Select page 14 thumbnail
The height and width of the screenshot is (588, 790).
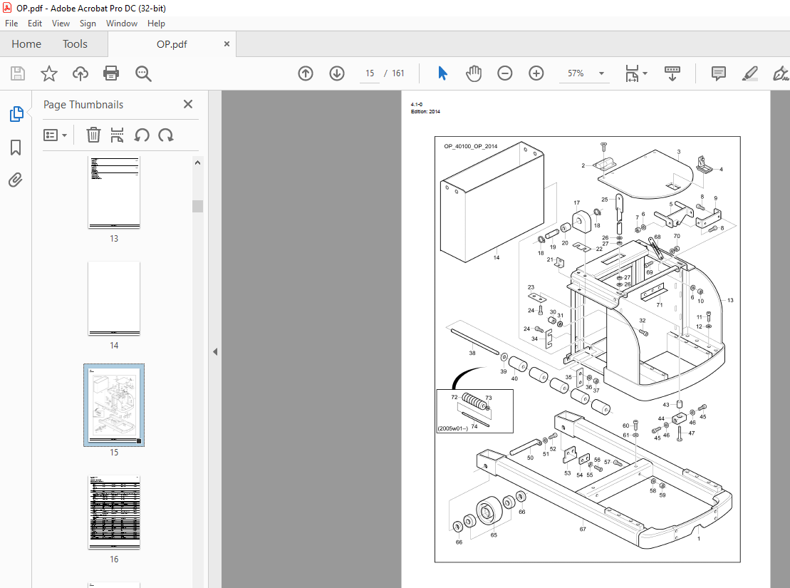click(x=114, y=298)
